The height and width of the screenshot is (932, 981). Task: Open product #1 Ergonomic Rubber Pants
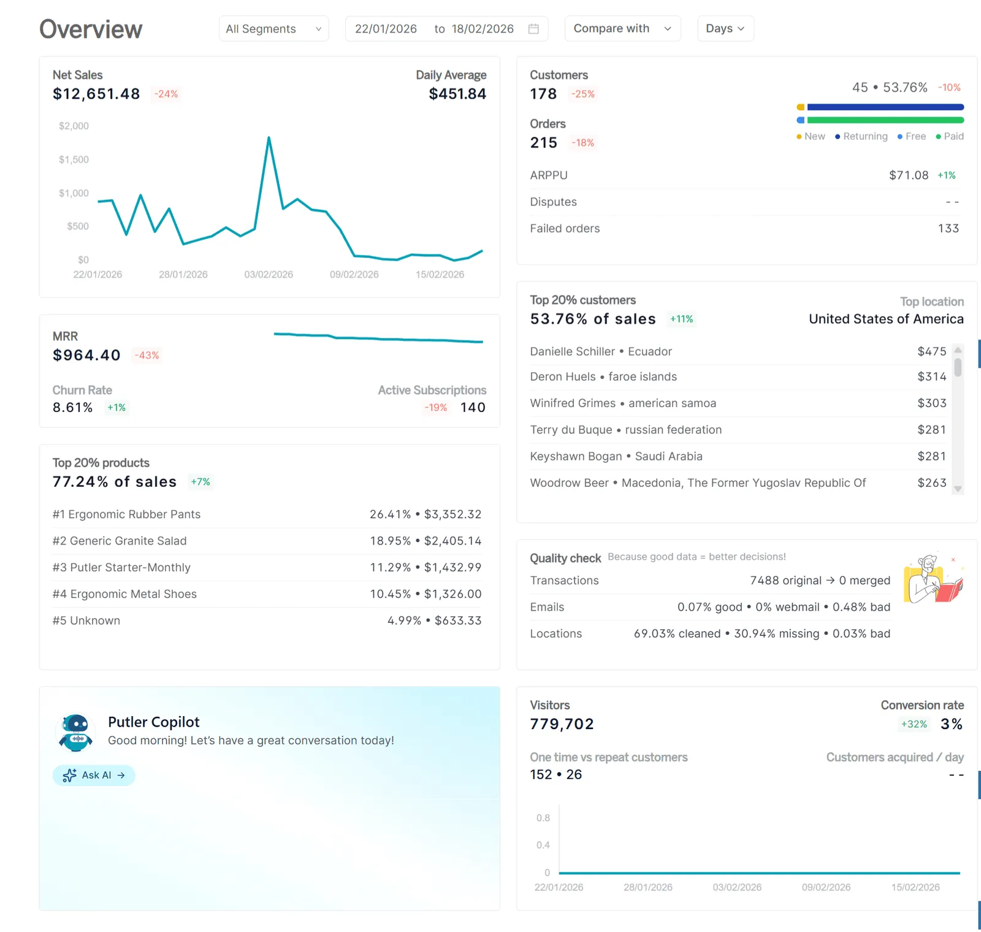(x=267, y=514)
